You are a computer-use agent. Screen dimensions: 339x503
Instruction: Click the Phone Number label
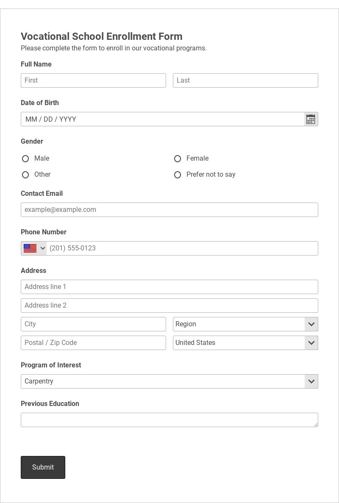[x=44, y=232]
